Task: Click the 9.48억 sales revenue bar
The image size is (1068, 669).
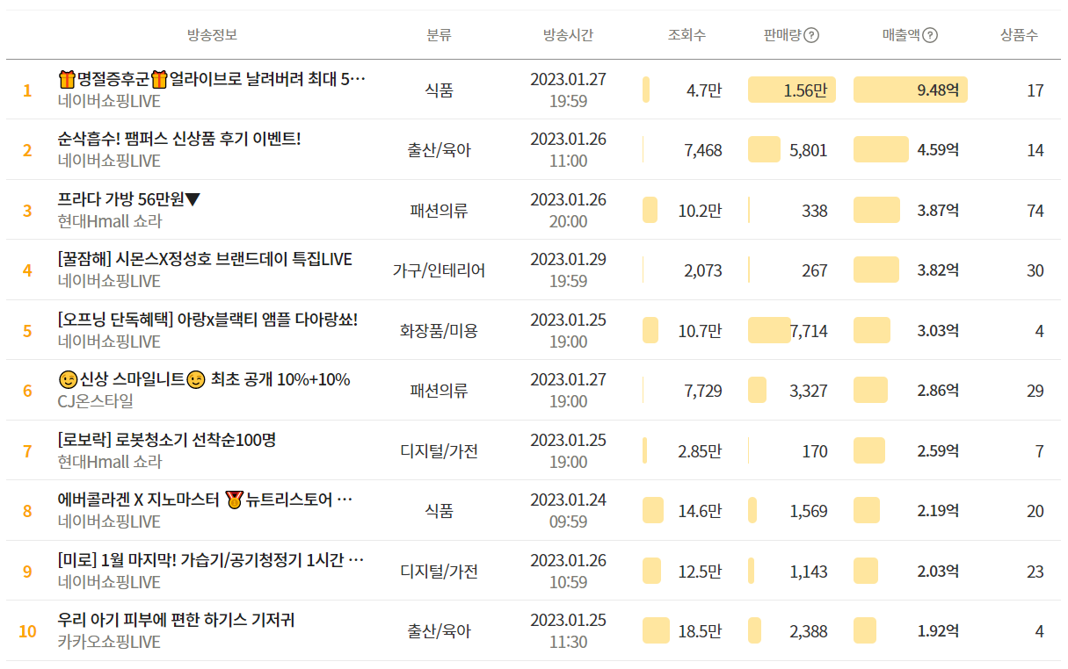Action: (x=910, y=90)
